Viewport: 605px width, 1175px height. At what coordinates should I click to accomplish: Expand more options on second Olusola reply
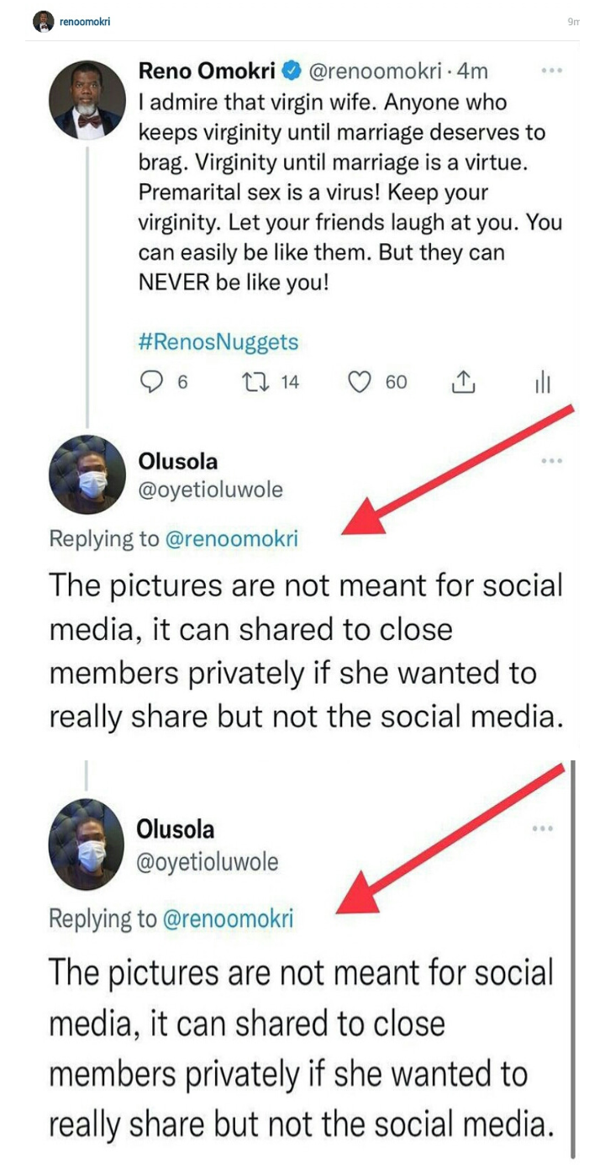click(x=543, y=828)
